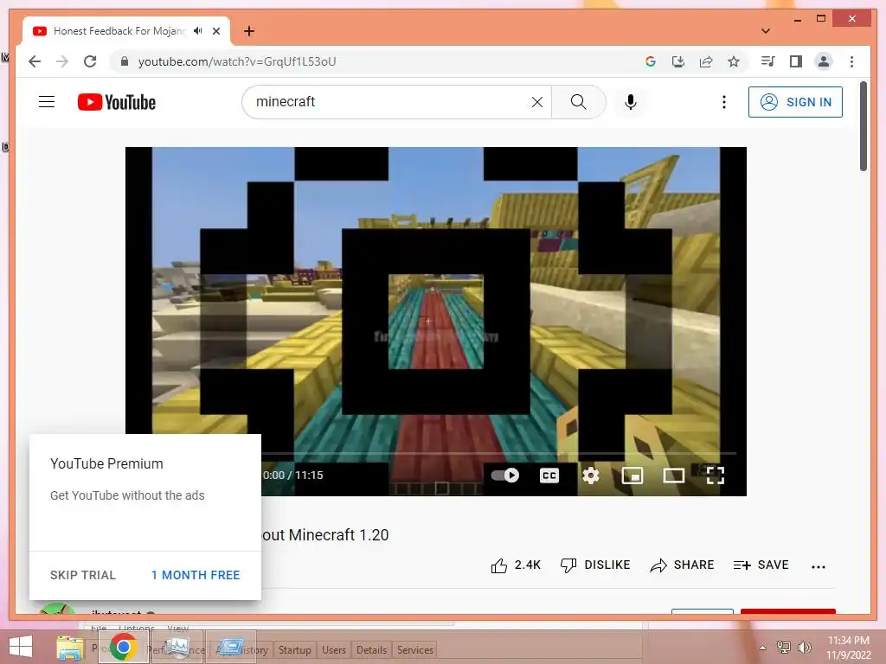Open the player settings gear
Image resolution: width=886 pixels, height=664 pixels.
click(x=590, y=476)
